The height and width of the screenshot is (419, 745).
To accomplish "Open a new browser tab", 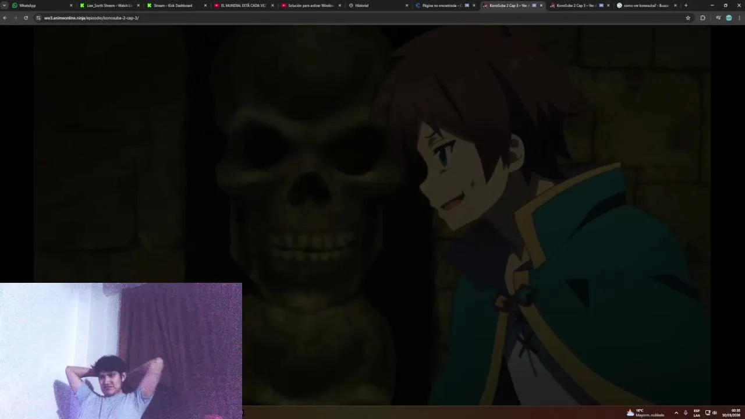I will coord(686,5).
